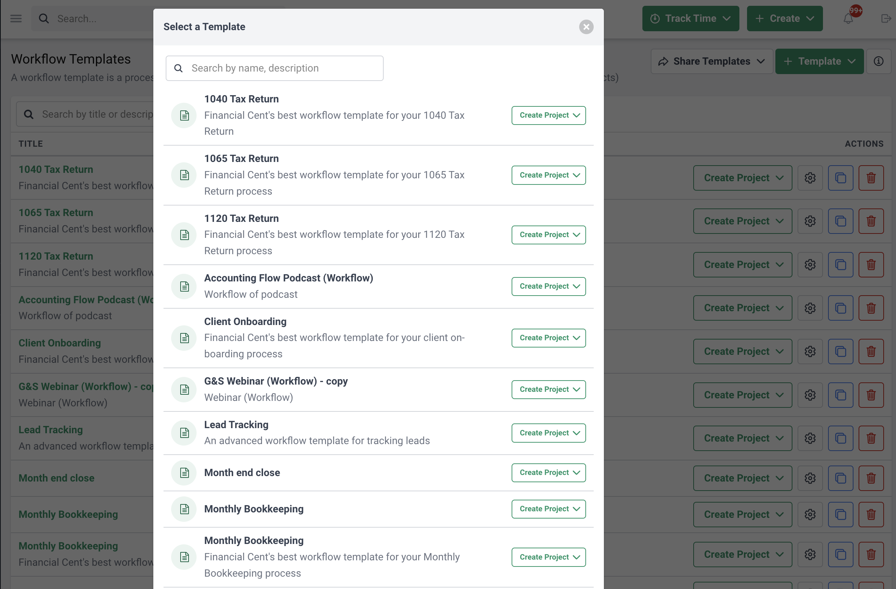Screen dimensions: 896x589
Task: Open notifications bell with 99+ badge
Action: point(847,18)
